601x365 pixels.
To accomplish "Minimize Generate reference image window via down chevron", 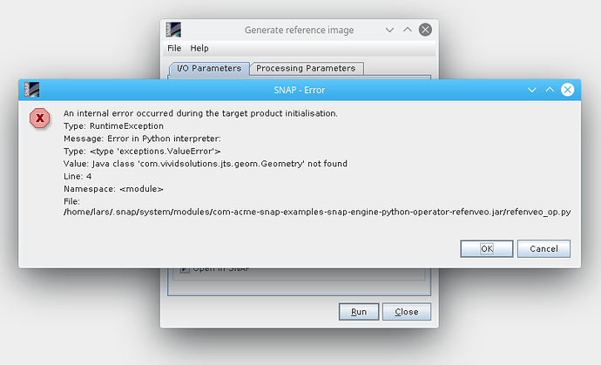I will point(389,30).
